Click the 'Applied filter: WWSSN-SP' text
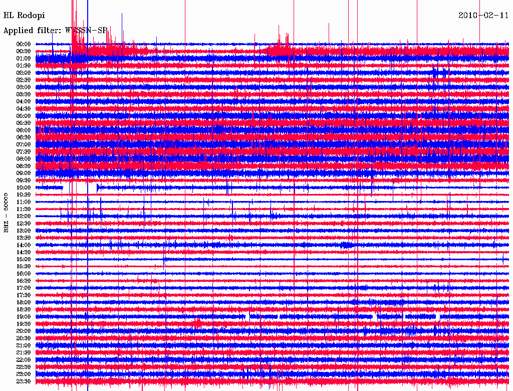Viewport: 513px width, 391px height. [55, 31]
